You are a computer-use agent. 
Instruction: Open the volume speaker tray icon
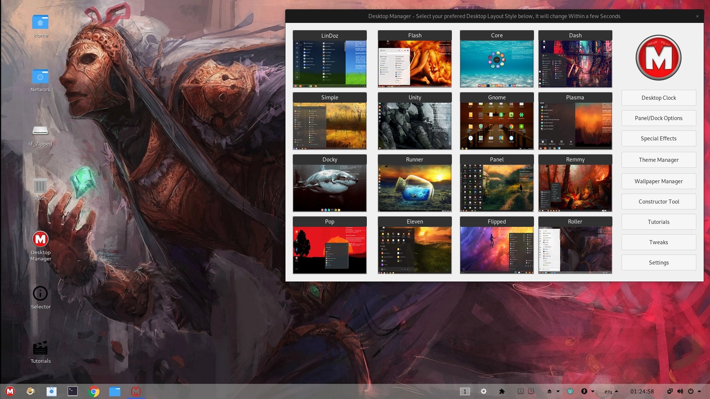pos(680,391)
